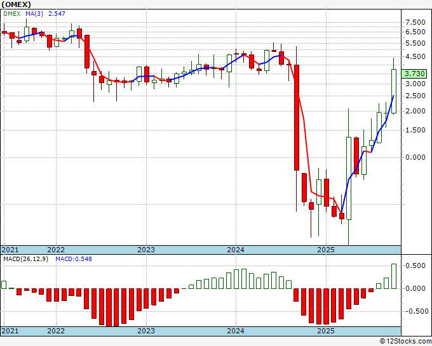Click the 2024 label on MACD timeline
Image resolution: width=432 pixels, height=346 pixels.
click(x=236, y=331)
